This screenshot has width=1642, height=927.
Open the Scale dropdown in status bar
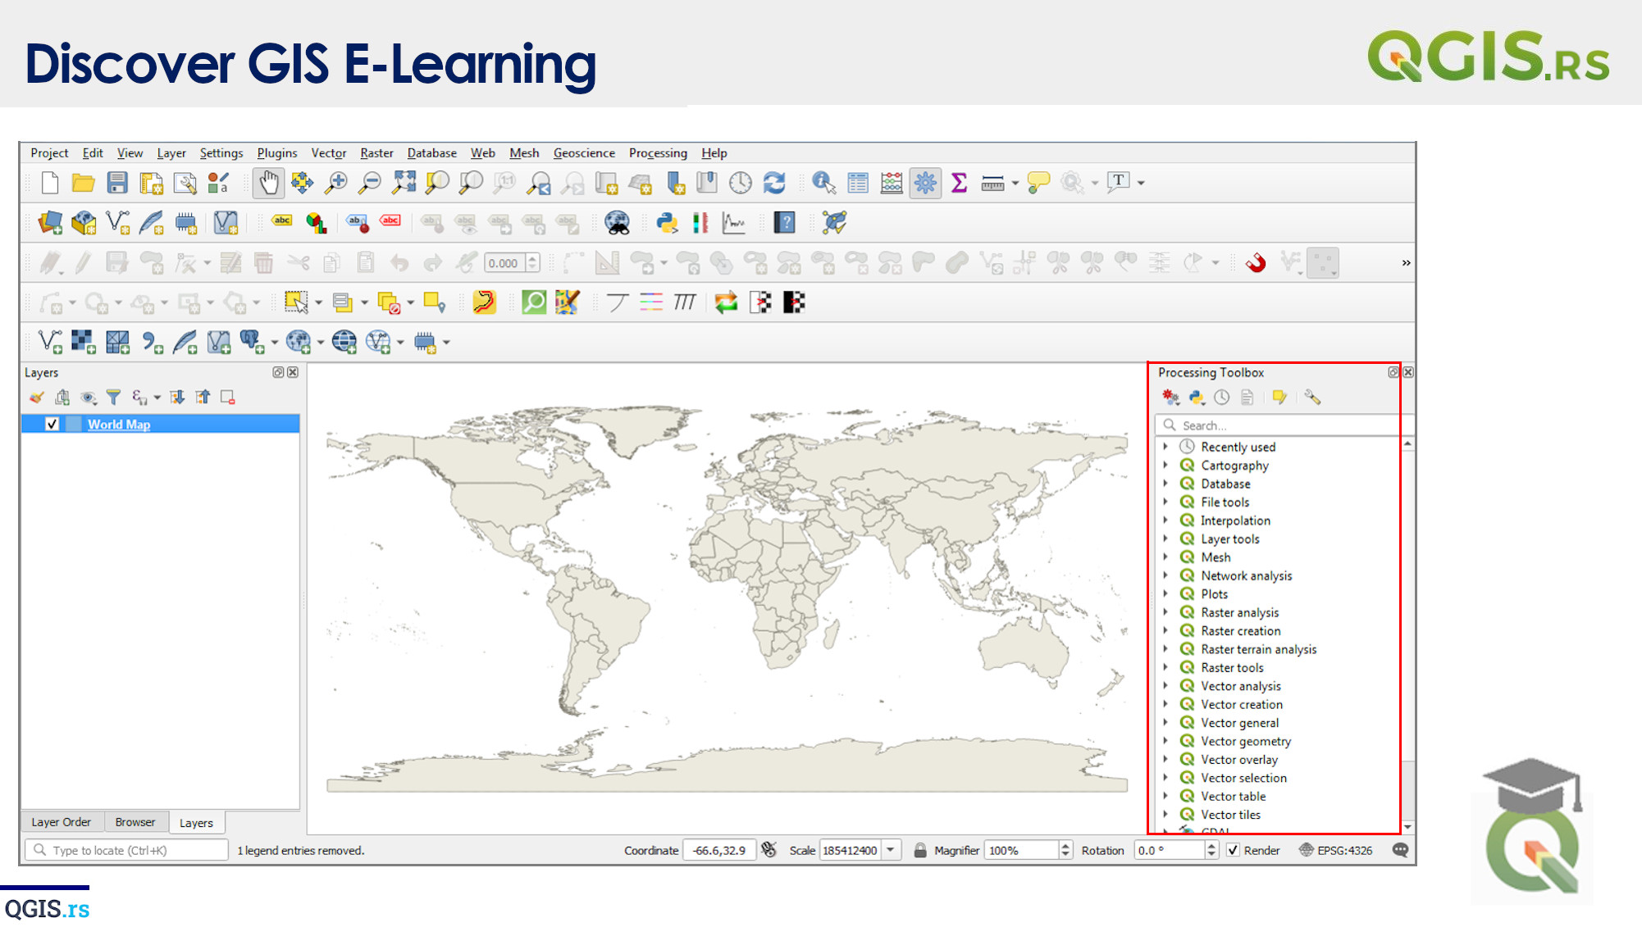coord(891,850)
